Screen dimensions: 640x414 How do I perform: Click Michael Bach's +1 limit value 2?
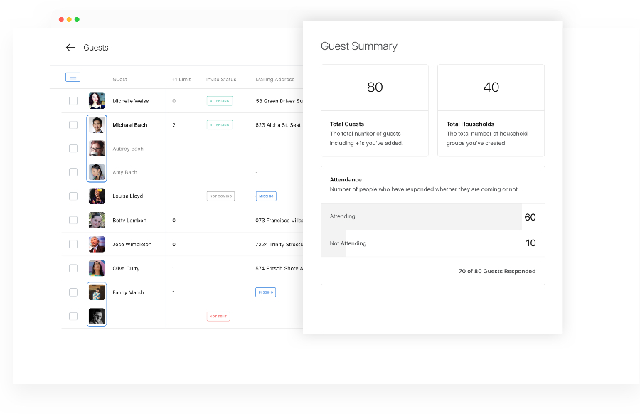click(x=174, y=125)
